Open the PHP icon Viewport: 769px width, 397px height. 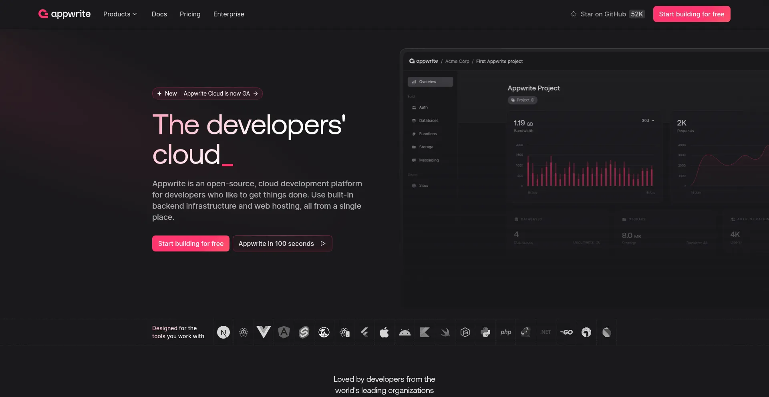505,332
